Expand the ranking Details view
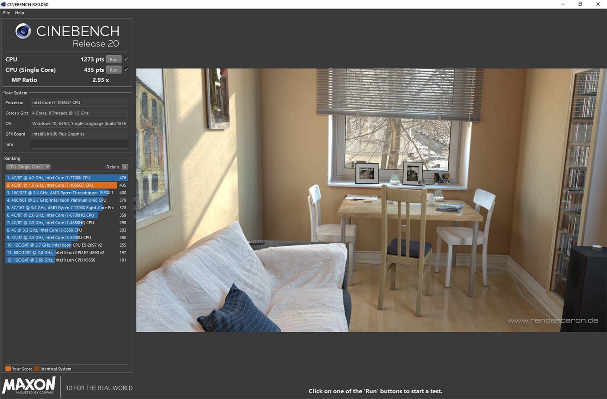The image size is (607, 399). pos(117,167)
